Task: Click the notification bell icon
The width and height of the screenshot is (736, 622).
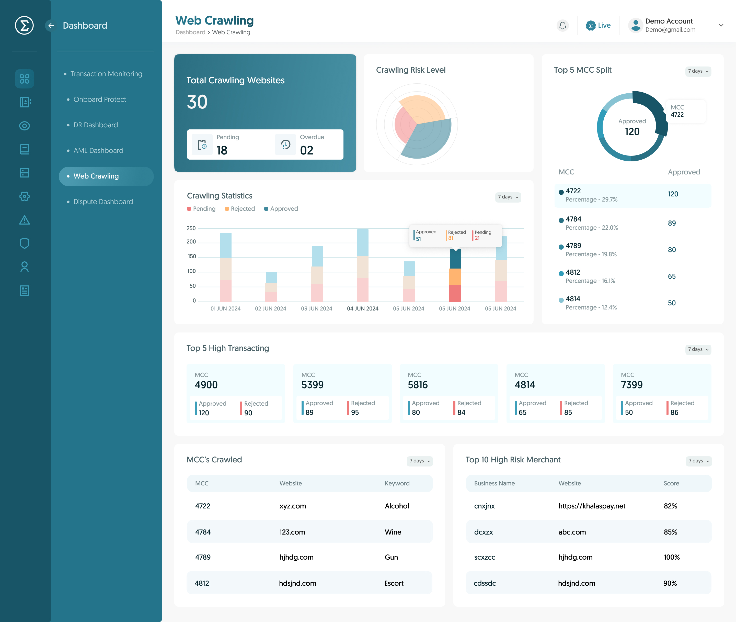Action: click(x=562, y=25)
